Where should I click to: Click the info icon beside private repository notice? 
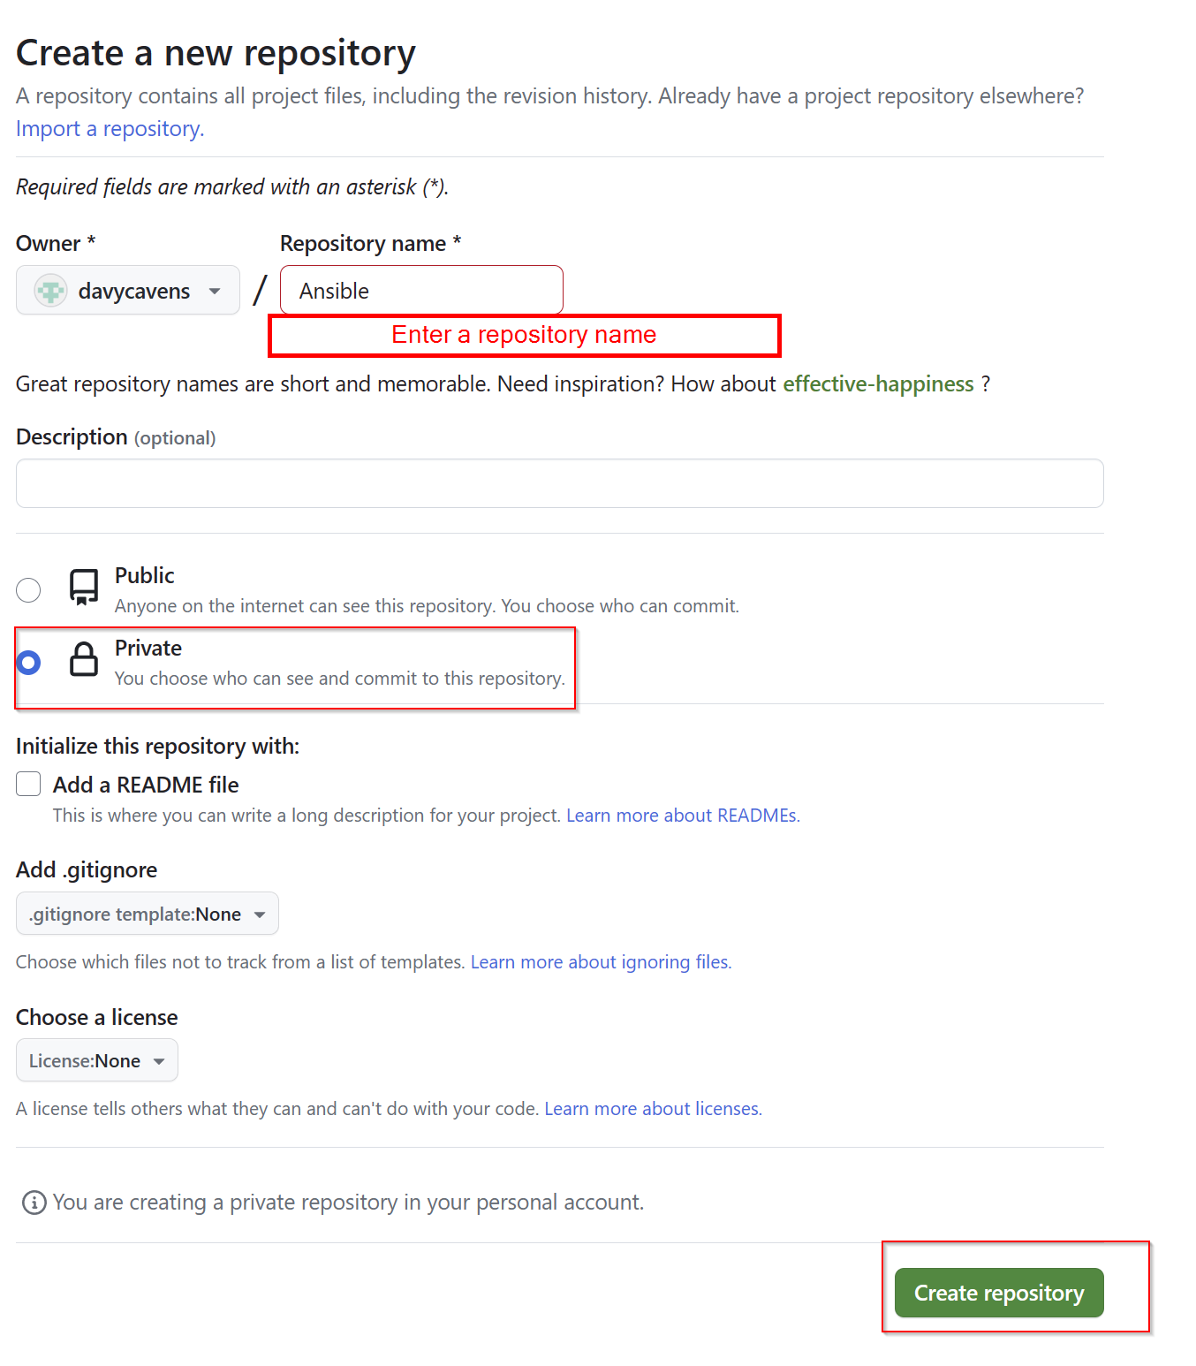(34, 1203)
